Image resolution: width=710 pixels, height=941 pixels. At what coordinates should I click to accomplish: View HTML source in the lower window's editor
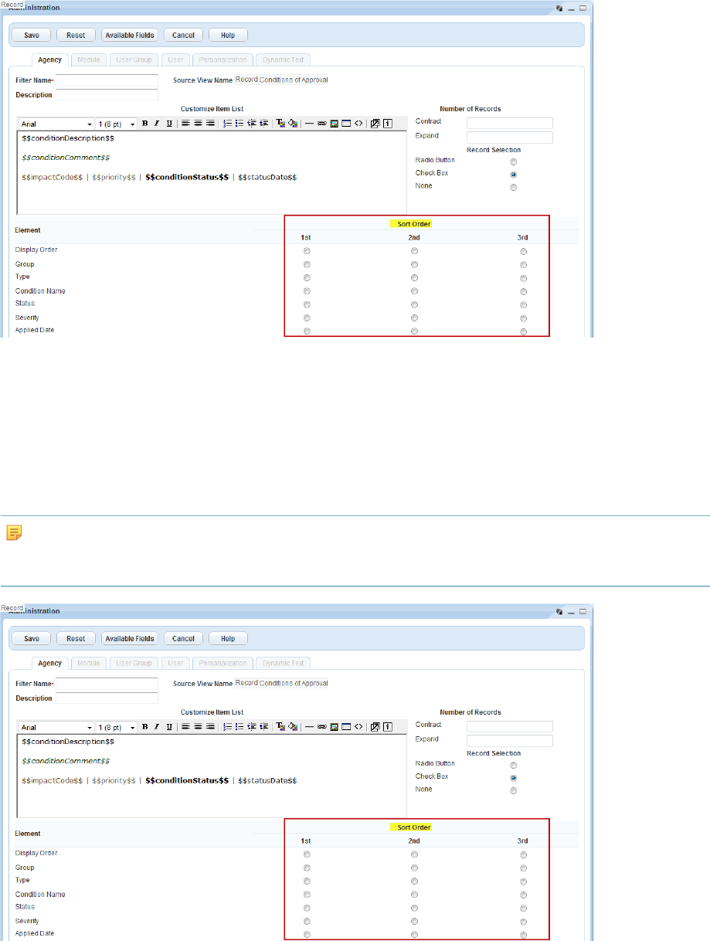tap(358, 727)
